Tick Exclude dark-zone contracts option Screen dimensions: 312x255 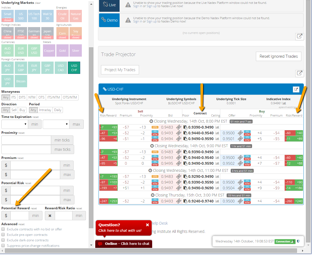point(3,240)
